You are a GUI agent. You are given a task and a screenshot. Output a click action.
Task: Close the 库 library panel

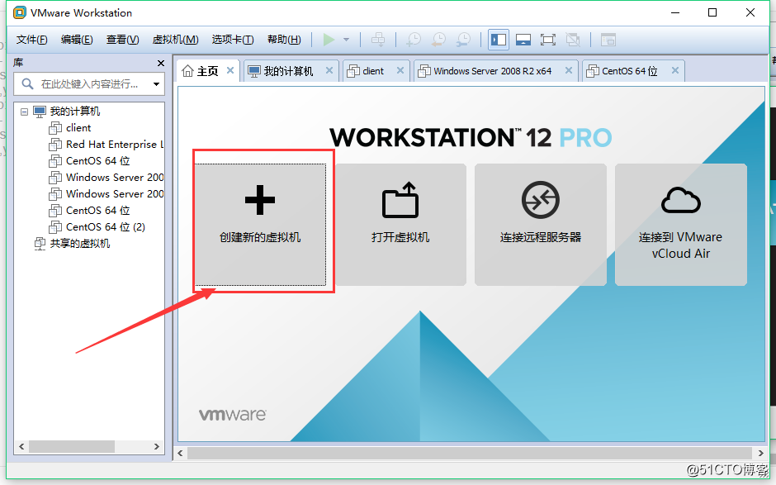[x=161, y=63]
